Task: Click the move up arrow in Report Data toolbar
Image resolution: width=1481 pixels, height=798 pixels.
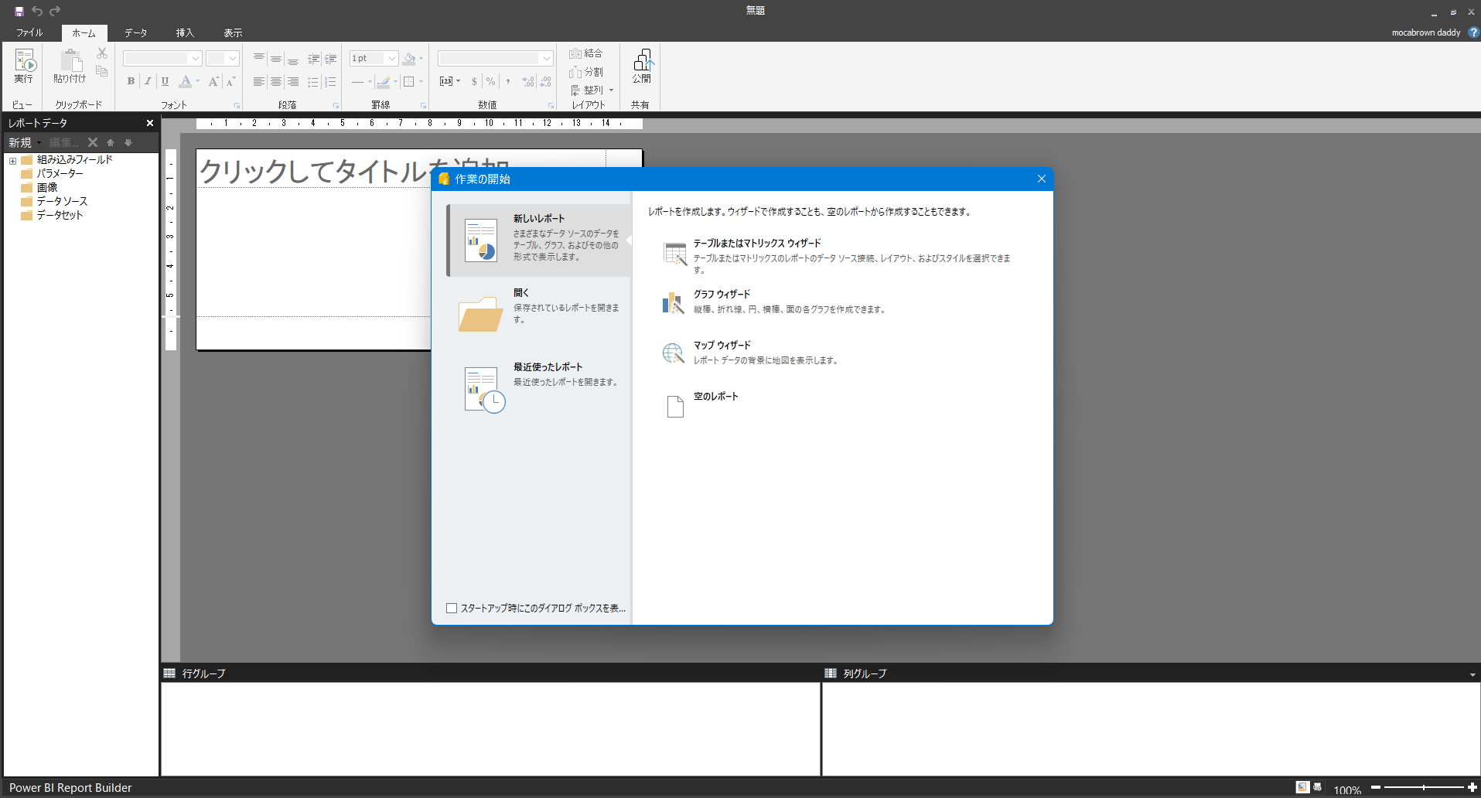Action: (111, 142)
